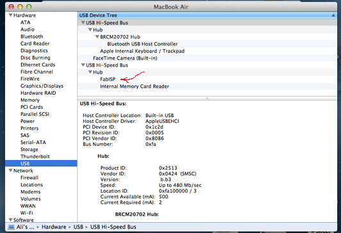Image resolution: width=341 pixels, height=233 pixels.
Task: Click the 0x8086 vendor ID value
Action: 154,138
